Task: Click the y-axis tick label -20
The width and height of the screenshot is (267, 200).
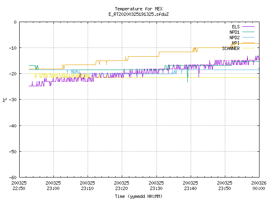Action: coord(13,74)
